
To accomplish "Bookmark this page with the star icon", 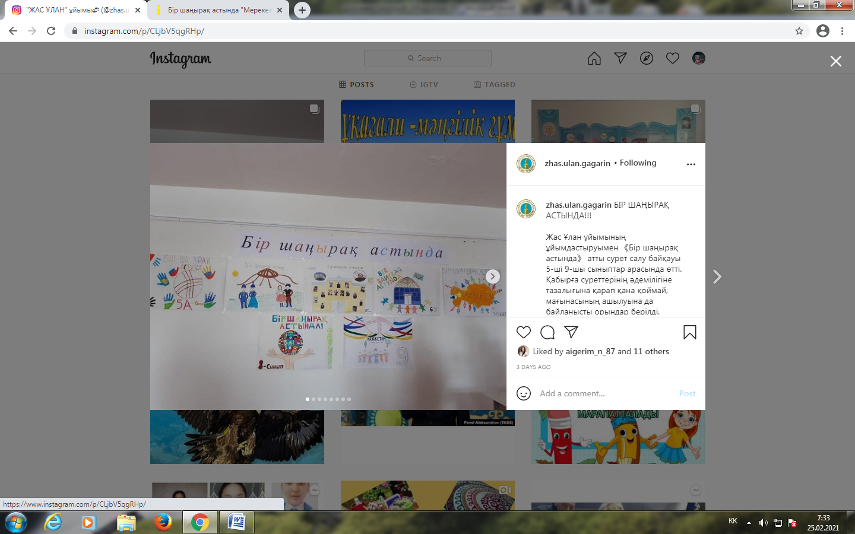I will pos(799,31).
